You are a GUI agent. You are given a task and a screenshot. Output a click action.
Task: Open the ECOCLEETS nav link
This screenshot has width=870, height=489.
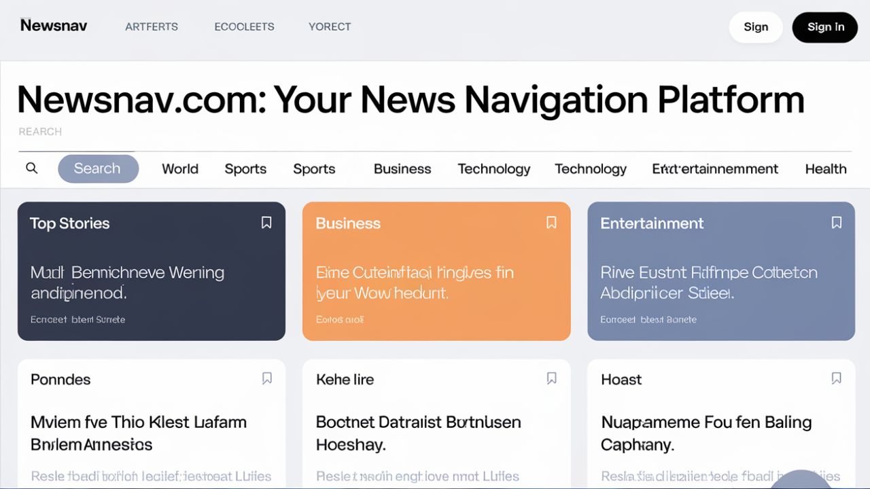point(244,27)
